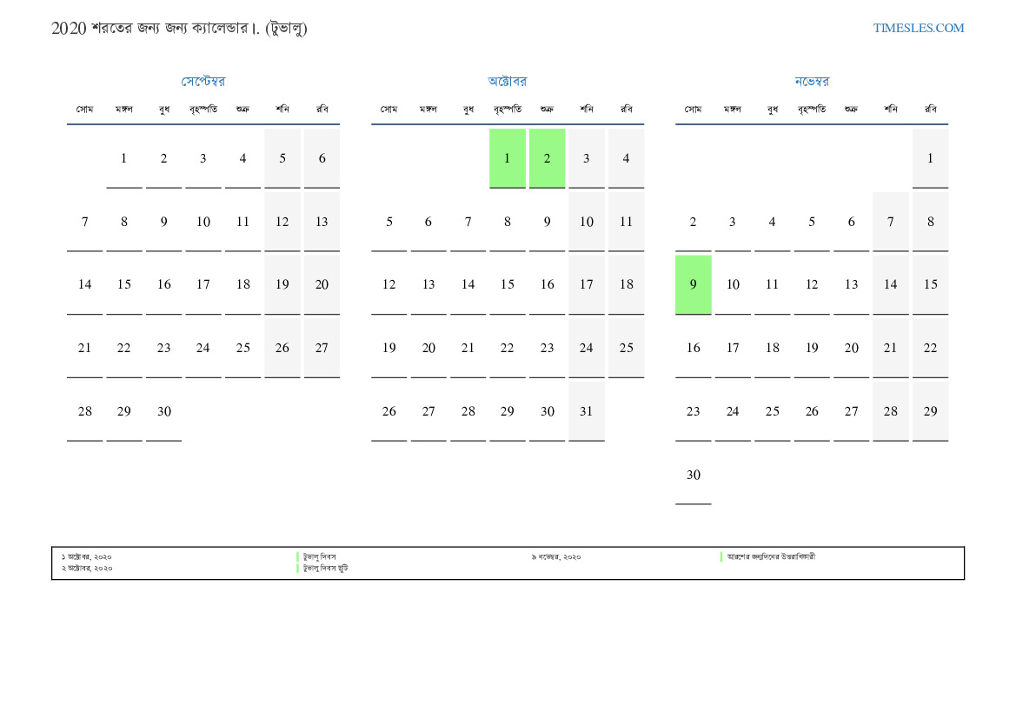1016x719 pixels.
Task: Click November 26 date
Action: pyautogui.click(x=812, y=412)
